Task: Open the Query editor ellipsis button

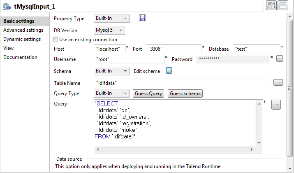Action: point(276,105)
